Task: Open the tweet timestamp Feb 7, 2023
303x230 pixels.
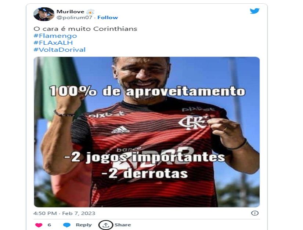Action: (64, 213)
